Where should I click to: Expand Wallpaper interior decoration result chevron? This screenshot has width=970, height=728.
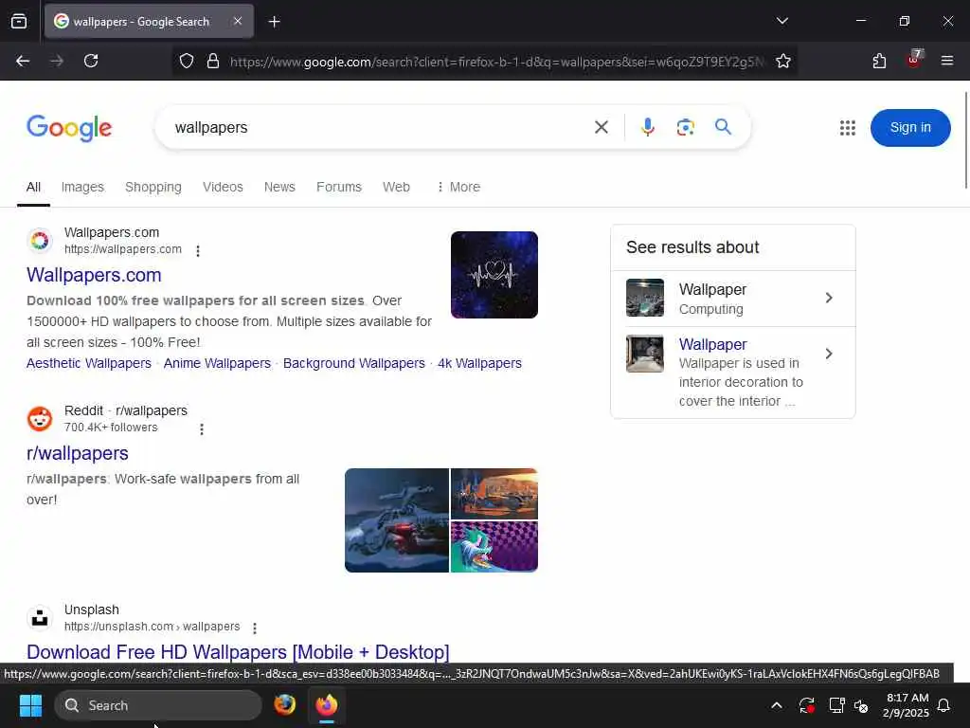[x=829, y=355]
